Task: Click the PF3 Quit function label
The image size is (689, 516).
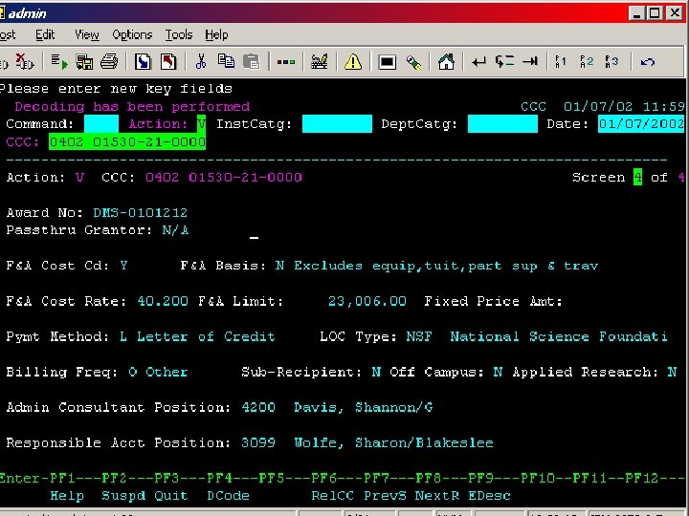Action: [x=171, y=495]
